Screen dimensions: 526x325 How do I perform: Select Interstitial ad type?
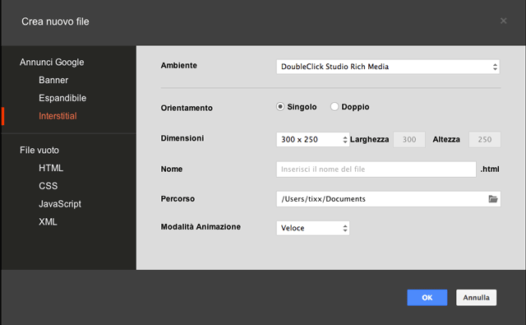point(58,116)
